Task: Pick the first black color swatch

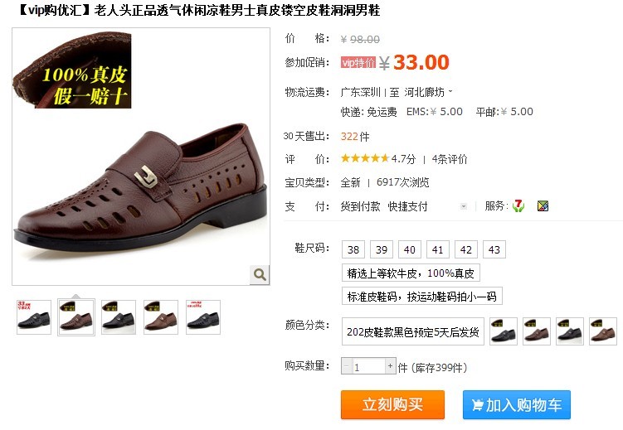Action: [x=504, y=331]
